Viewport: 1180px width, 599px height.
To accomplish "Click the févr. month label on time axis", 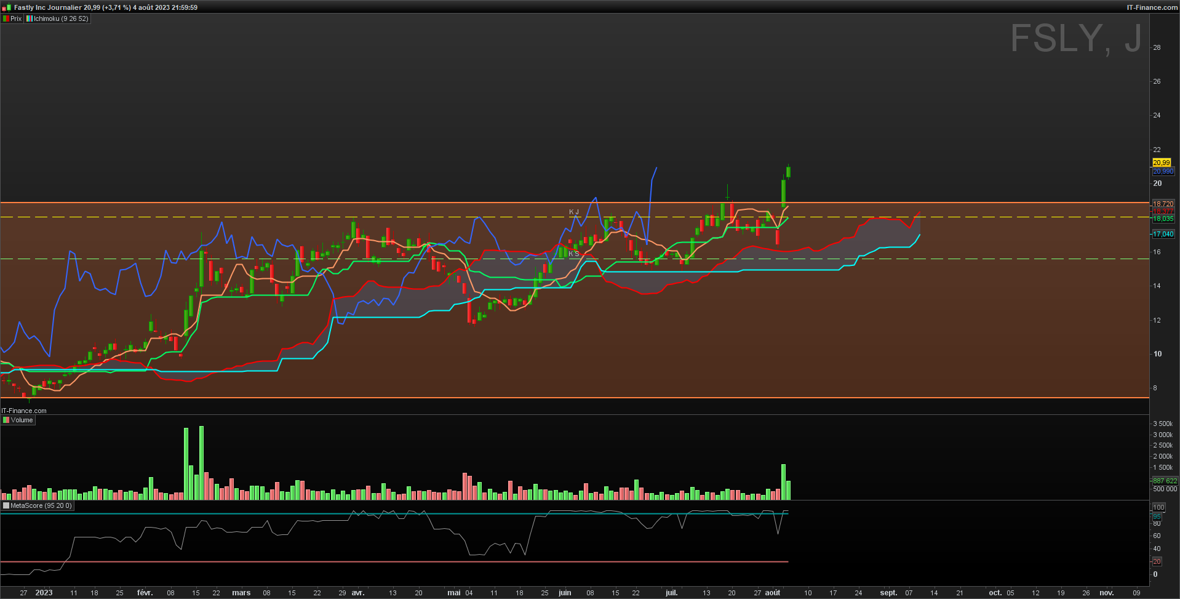I will (145, 593).
